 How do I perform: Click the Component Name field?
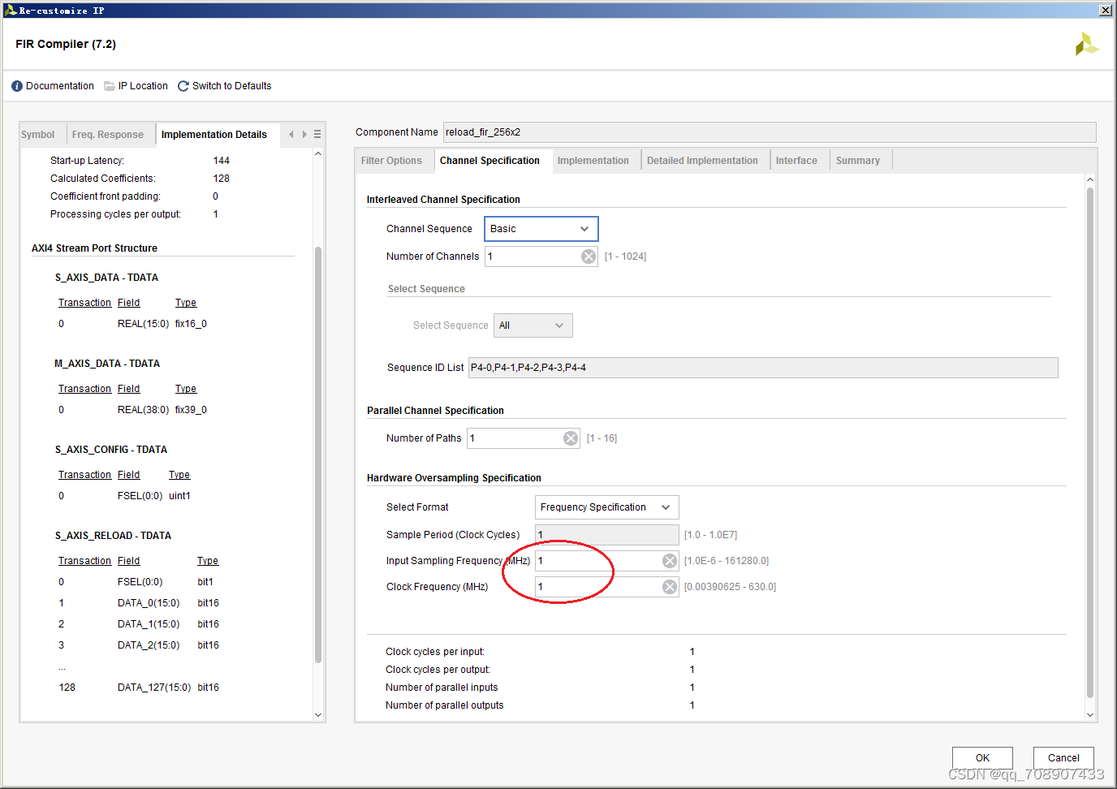click(770, 132)
